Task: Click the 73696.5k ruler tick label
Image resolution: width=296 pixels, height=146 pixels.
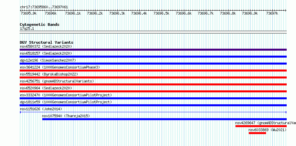Action: pos(161,13)
